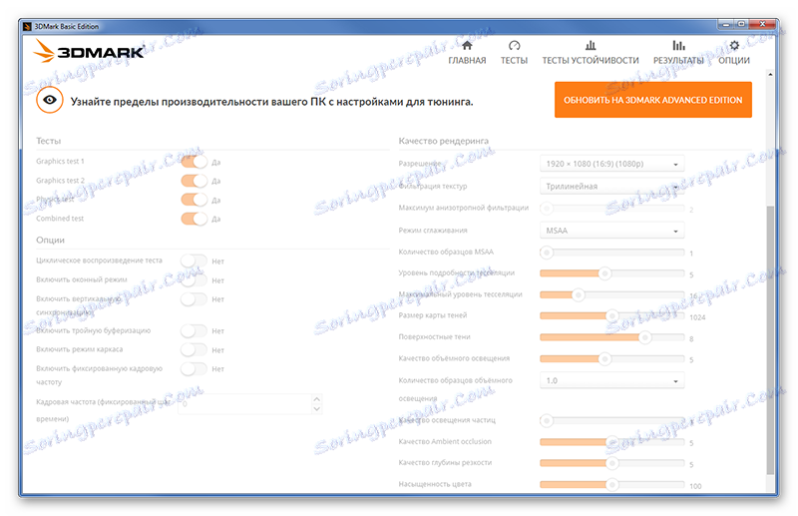Viewport: 798px width, 516px height.
Task: Click Качество глубины резкости slider handle
Action: click(x=612, y=463)
